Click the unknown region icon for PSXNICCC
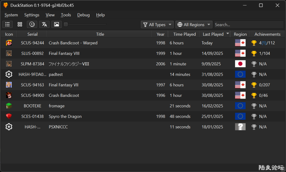The width and height of the screenshot is (286, 172). (x=240, y=127)
